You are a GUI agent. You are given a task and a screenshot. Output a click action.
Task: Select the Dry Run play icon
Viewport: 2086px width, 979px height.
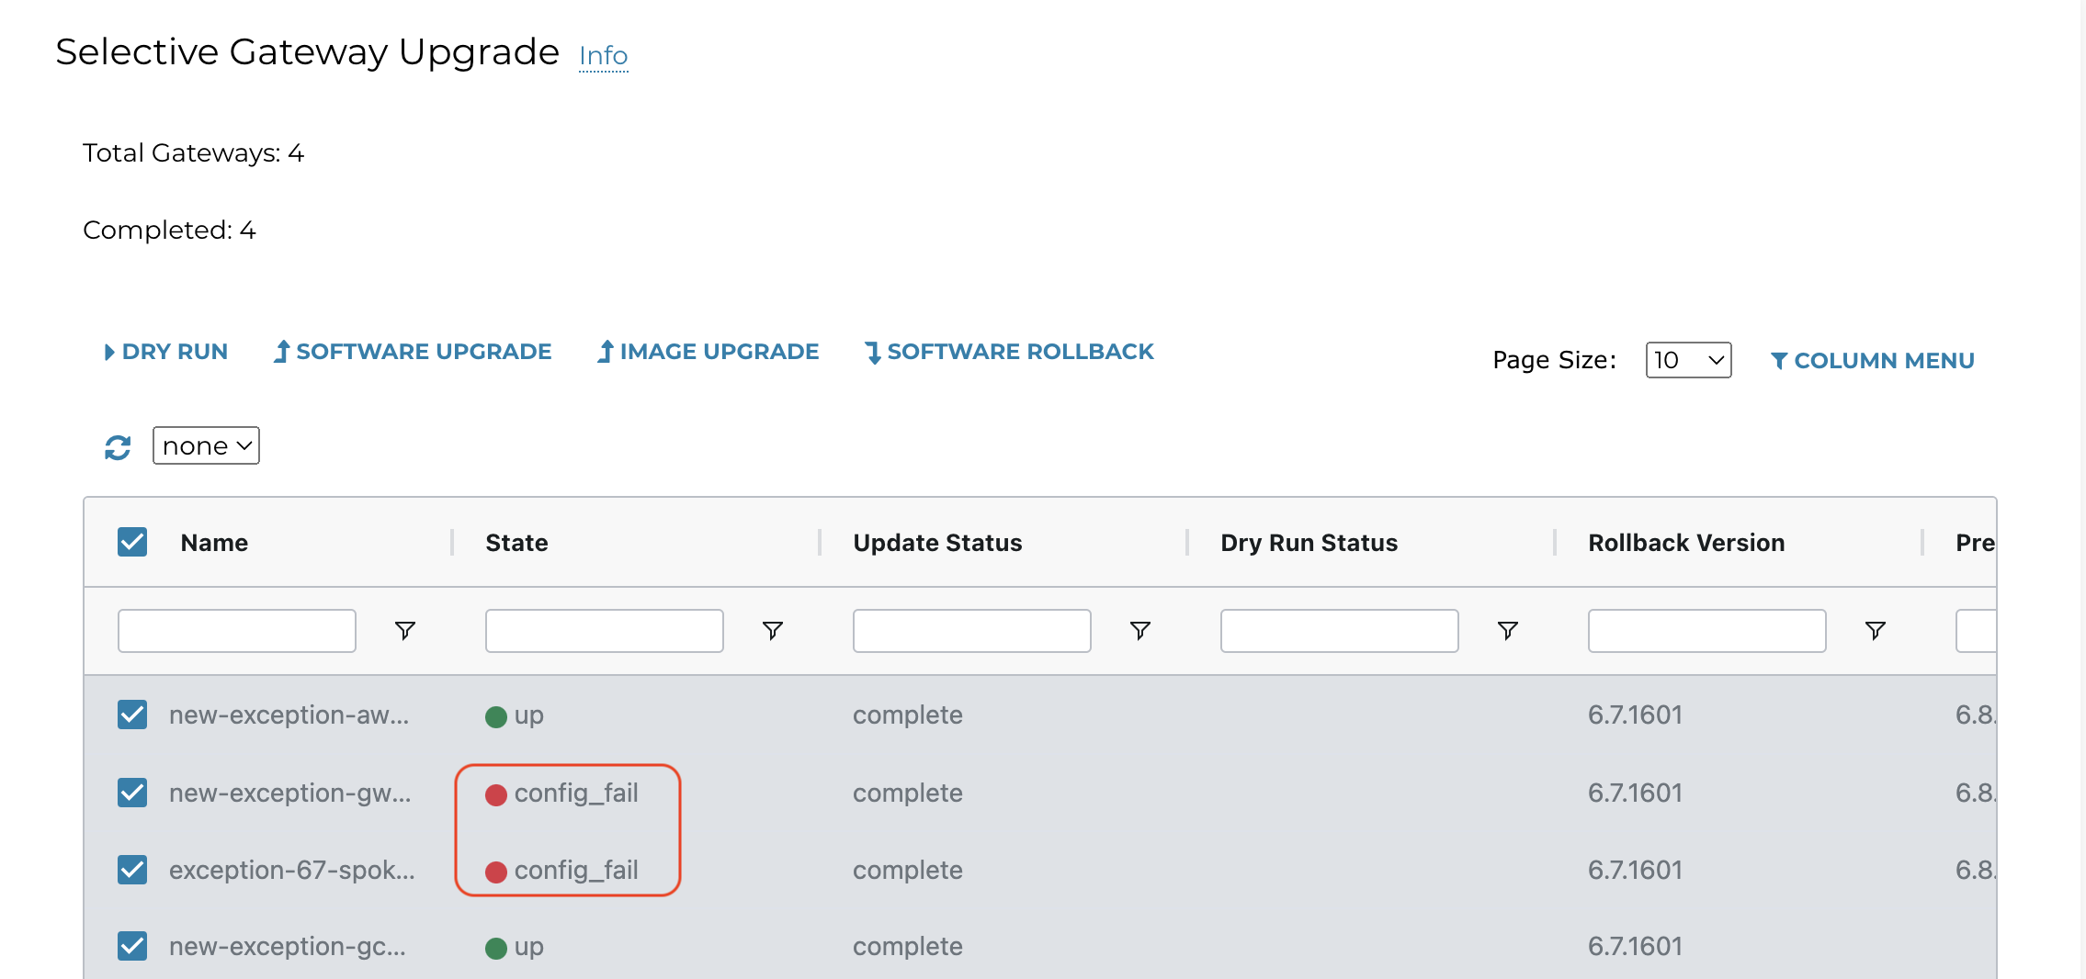tap(110, 352)
